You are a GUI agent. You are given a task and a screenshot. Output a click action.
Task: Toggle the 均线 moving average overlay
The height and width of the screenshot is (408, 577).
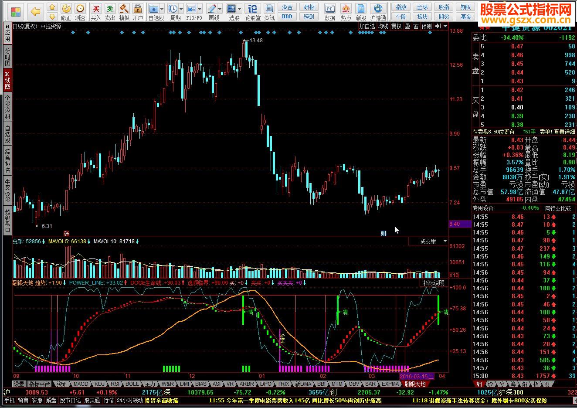(x=383, y=27)
